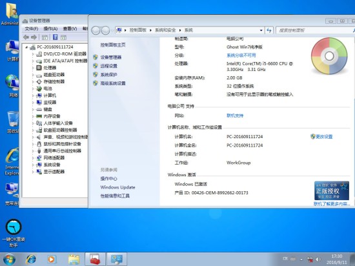Screen dimensions: 355x266
Task: Open 查看(V) menu in Device Manager
Action: pyautogui.click(x=70, y=29)
